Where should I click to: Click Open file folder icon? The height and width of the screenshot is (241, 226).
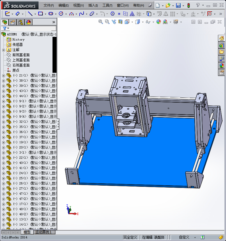tap(168, 5)
